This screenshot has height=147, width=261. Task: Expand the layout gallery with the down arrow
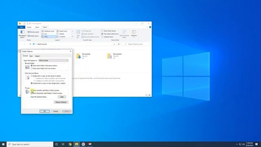[72, 36]
